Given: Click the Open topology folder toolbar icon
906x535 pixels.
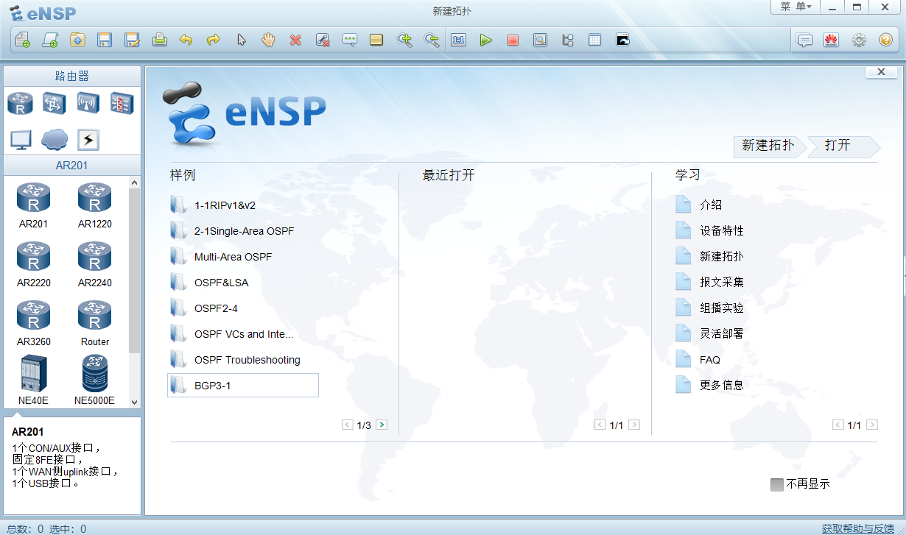Looking at the screenshot, I should (x=77, y=40).
